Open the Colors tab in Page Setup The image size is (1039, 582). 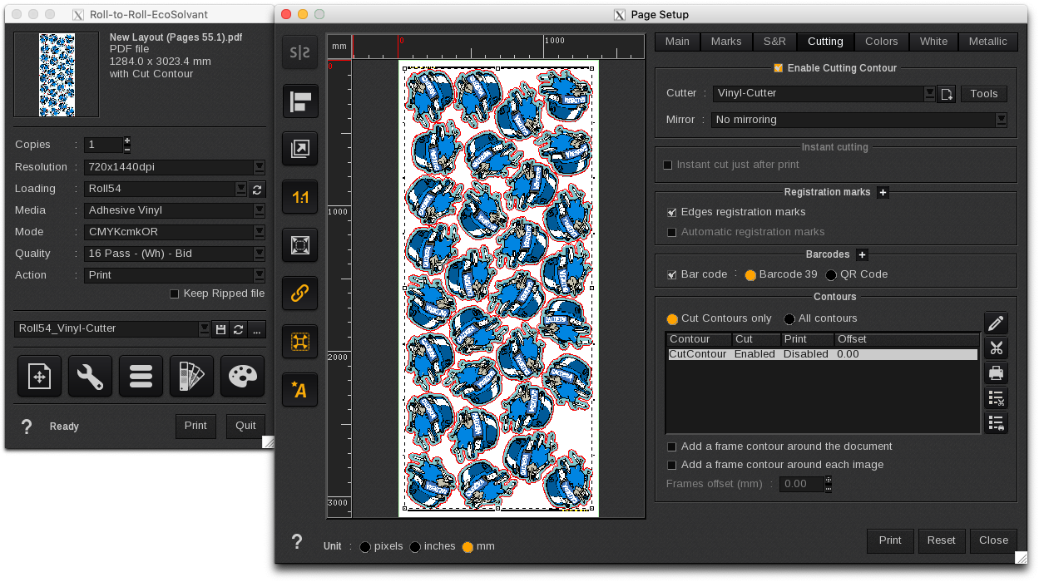tap(881, 41)
